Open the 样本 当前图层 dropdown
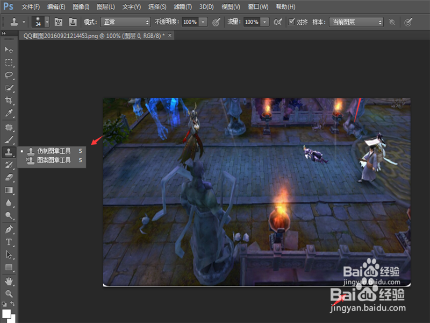This screenshot has height=323, width=430. click(x=356, y=22)
